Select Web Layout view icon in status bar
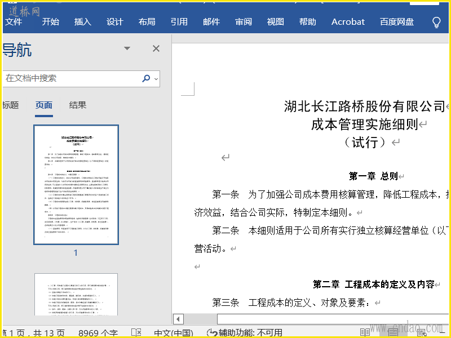The width and height of the screenshot is (451, 338). [x=421, y=332]
